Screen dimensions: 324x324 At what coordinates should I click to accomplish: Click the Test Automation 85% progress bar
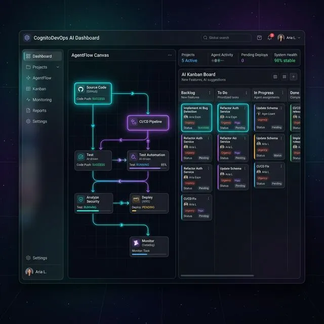point(147,168)
